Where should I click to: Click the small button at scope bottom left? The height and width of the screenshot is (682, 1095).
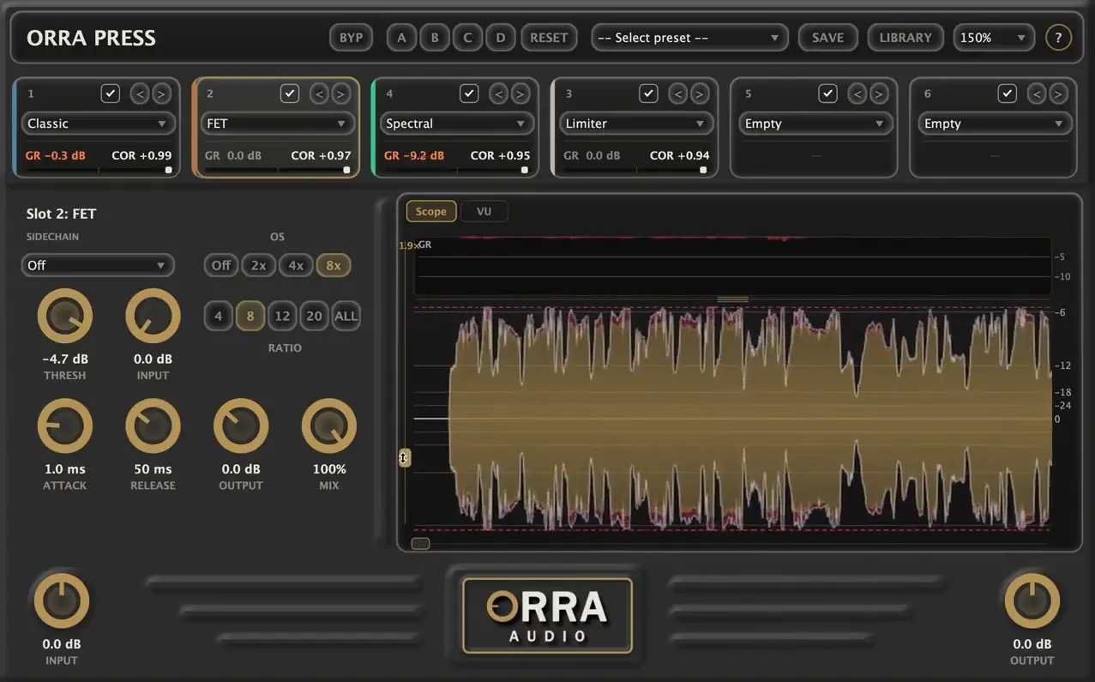point(420,543)
